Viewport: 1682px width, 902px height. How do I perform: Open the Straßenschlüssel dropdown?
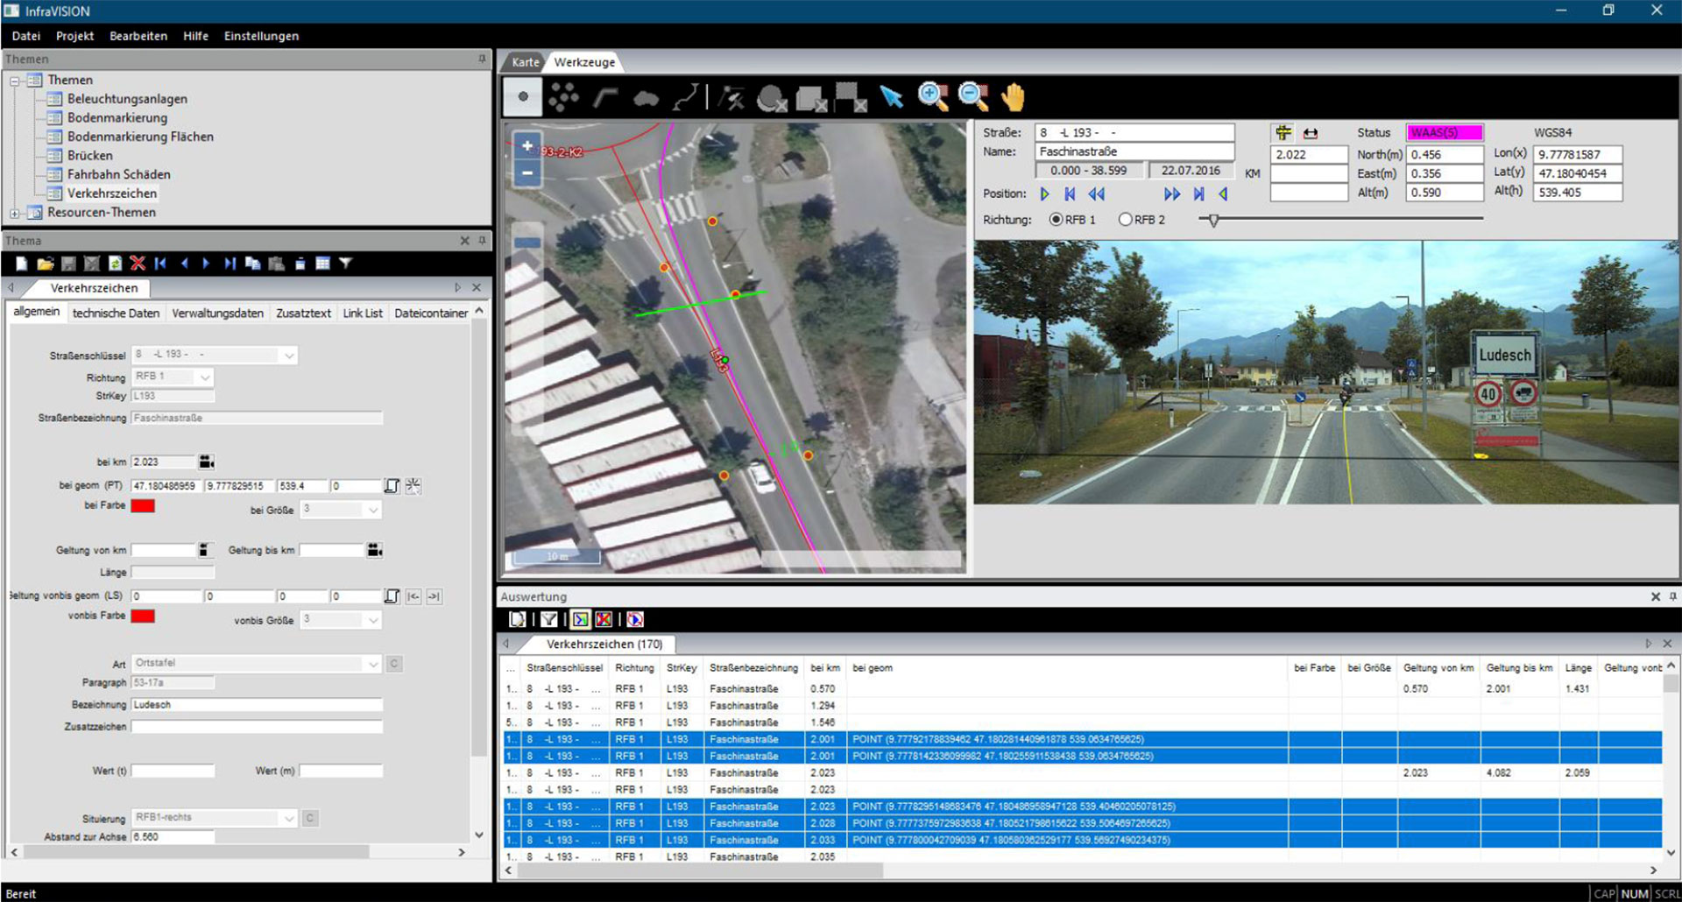click(x=288, y=356)
